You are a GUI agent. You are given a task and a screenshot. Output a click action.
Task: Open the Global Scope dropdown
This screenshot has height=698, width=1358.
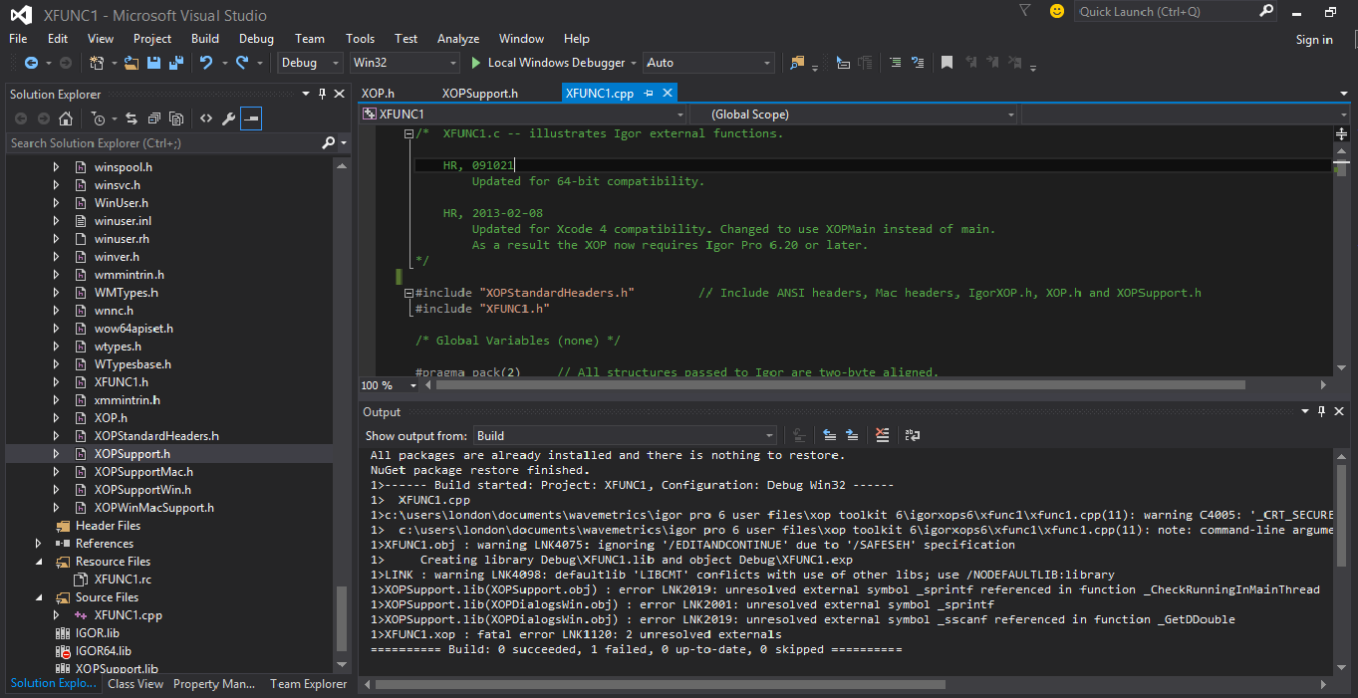(x=855, y=115)
